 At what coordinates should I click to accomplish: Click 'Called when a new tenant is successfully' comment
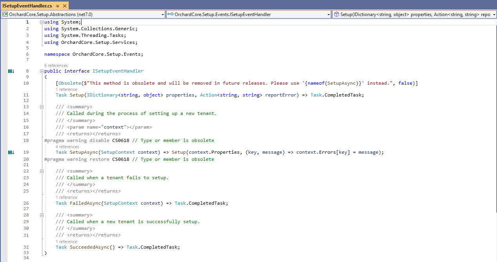[133, 222]
